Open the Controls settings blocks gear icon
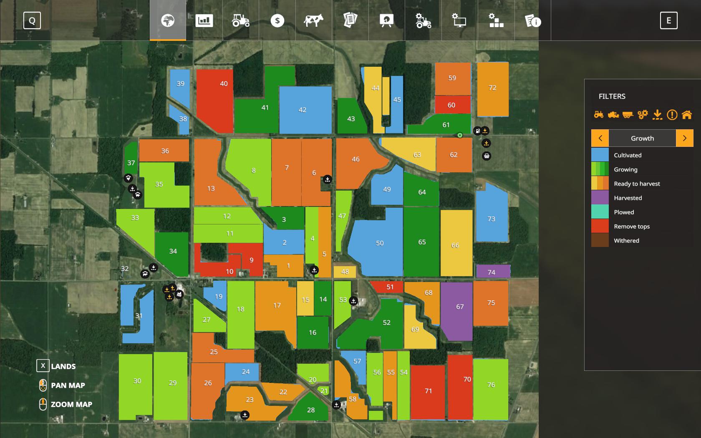Image resolution: width=701 pixels, height=438 pixels. pyautogui.click(x=496, y=20)
